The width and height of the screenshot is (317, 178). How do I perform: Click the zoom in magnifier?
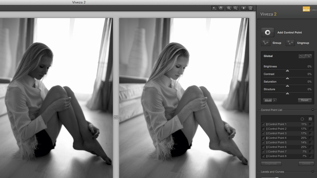[229, 8]
